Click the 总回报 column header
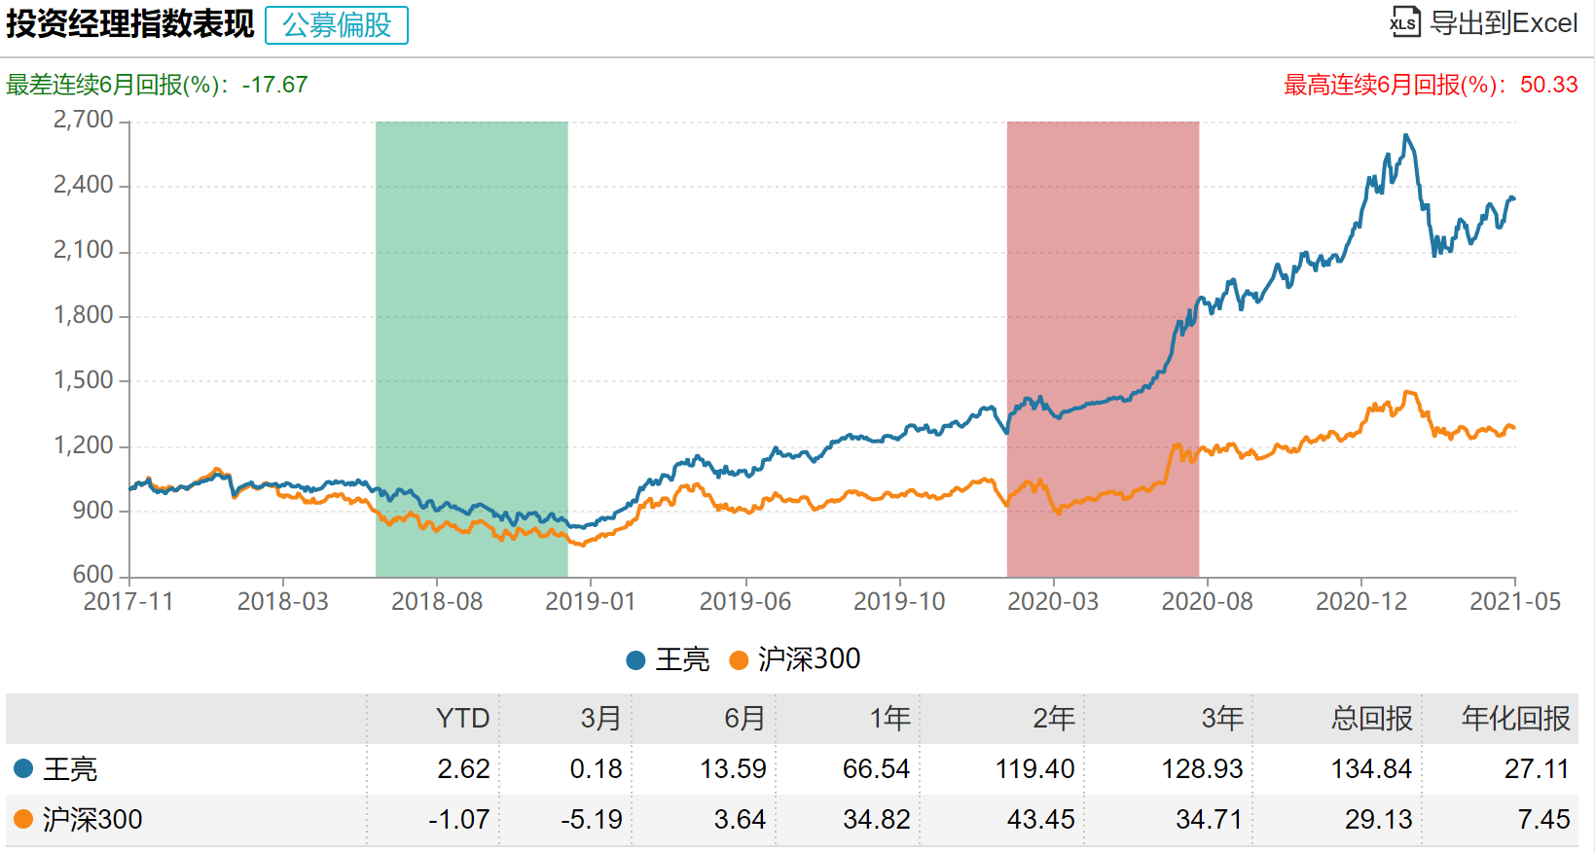 [x=1371, y=719]
